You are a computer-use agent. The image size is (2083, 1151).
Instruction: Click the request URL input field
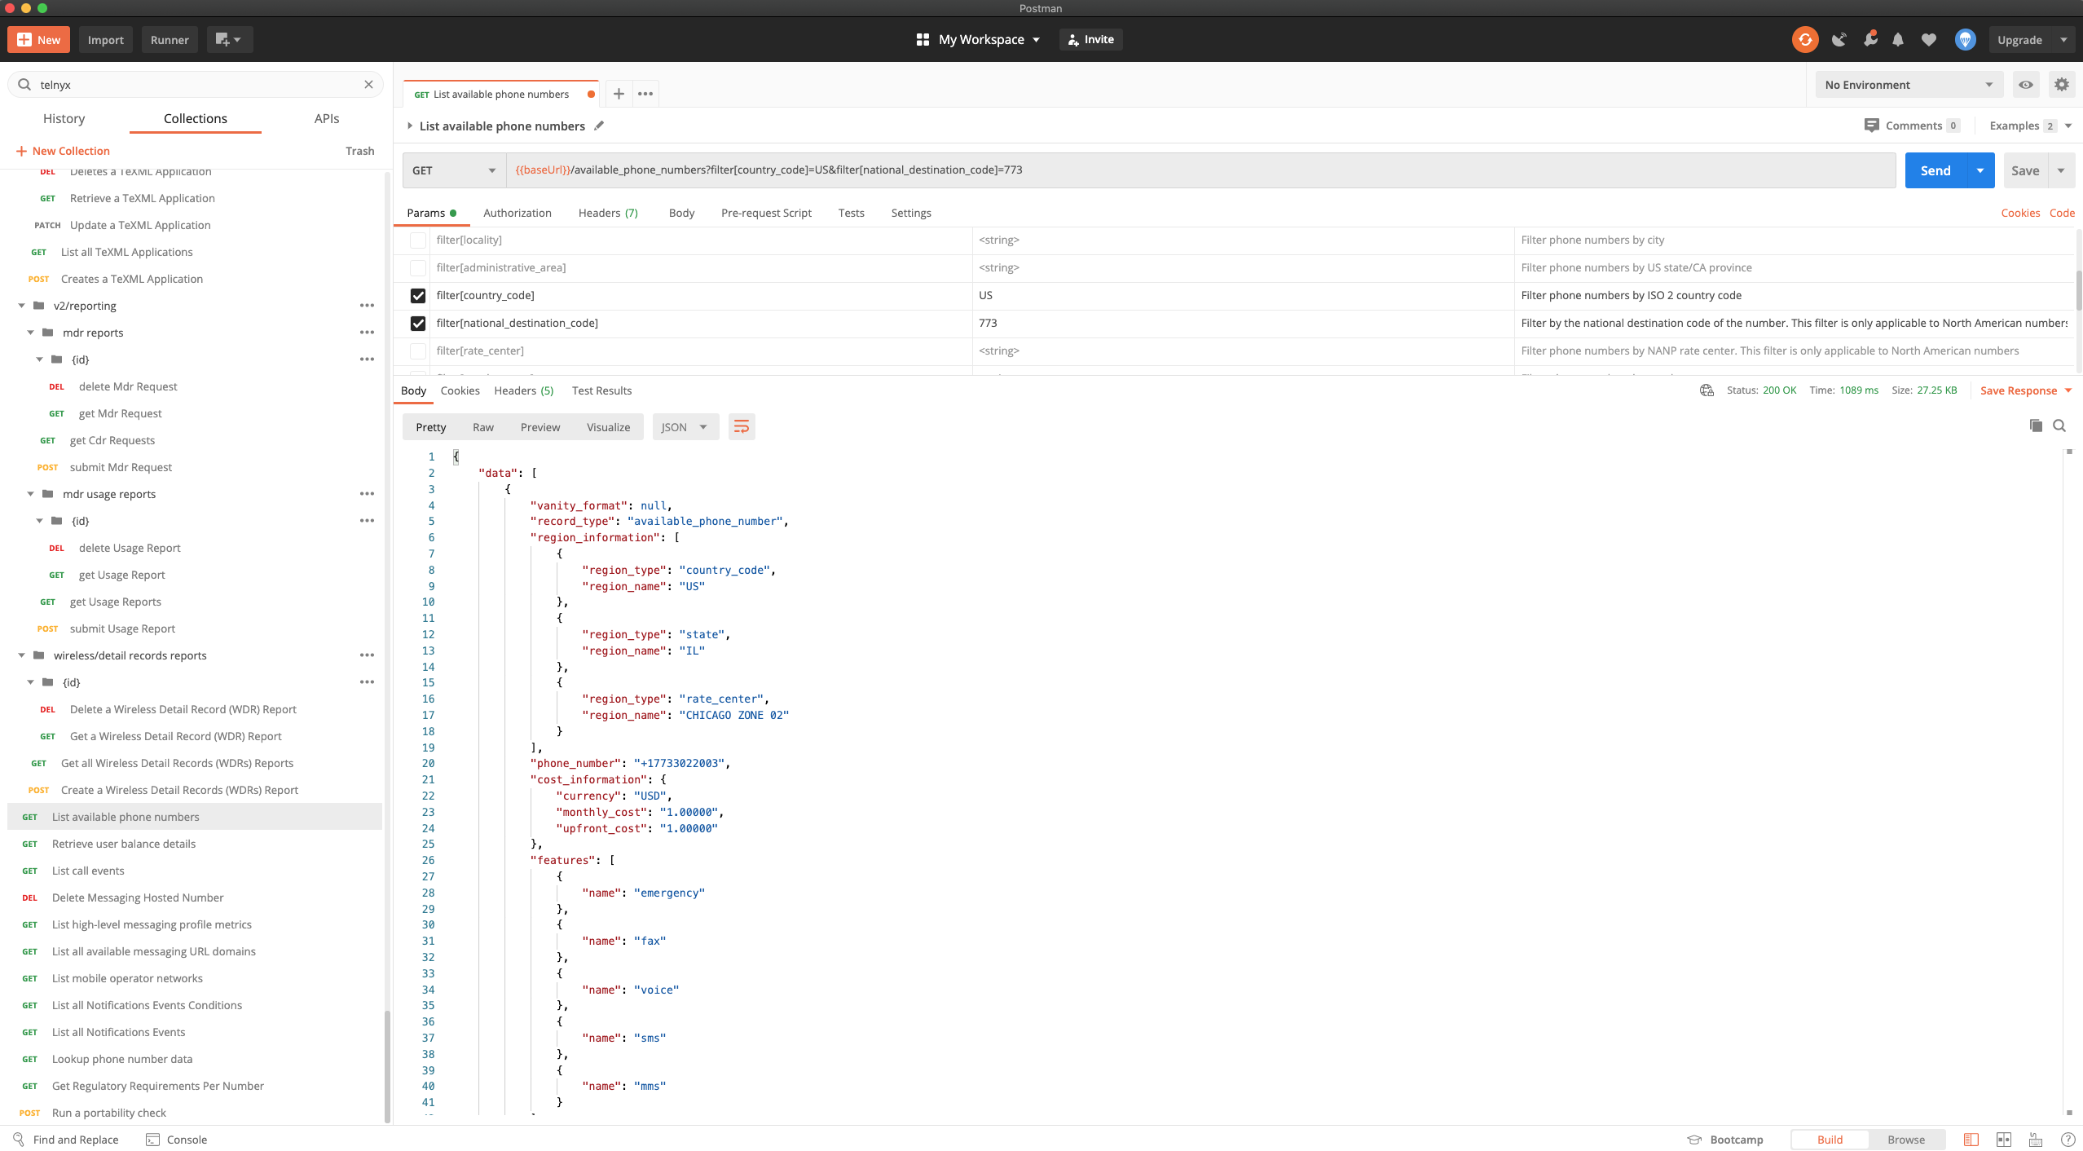click(x=1201, y=170)
